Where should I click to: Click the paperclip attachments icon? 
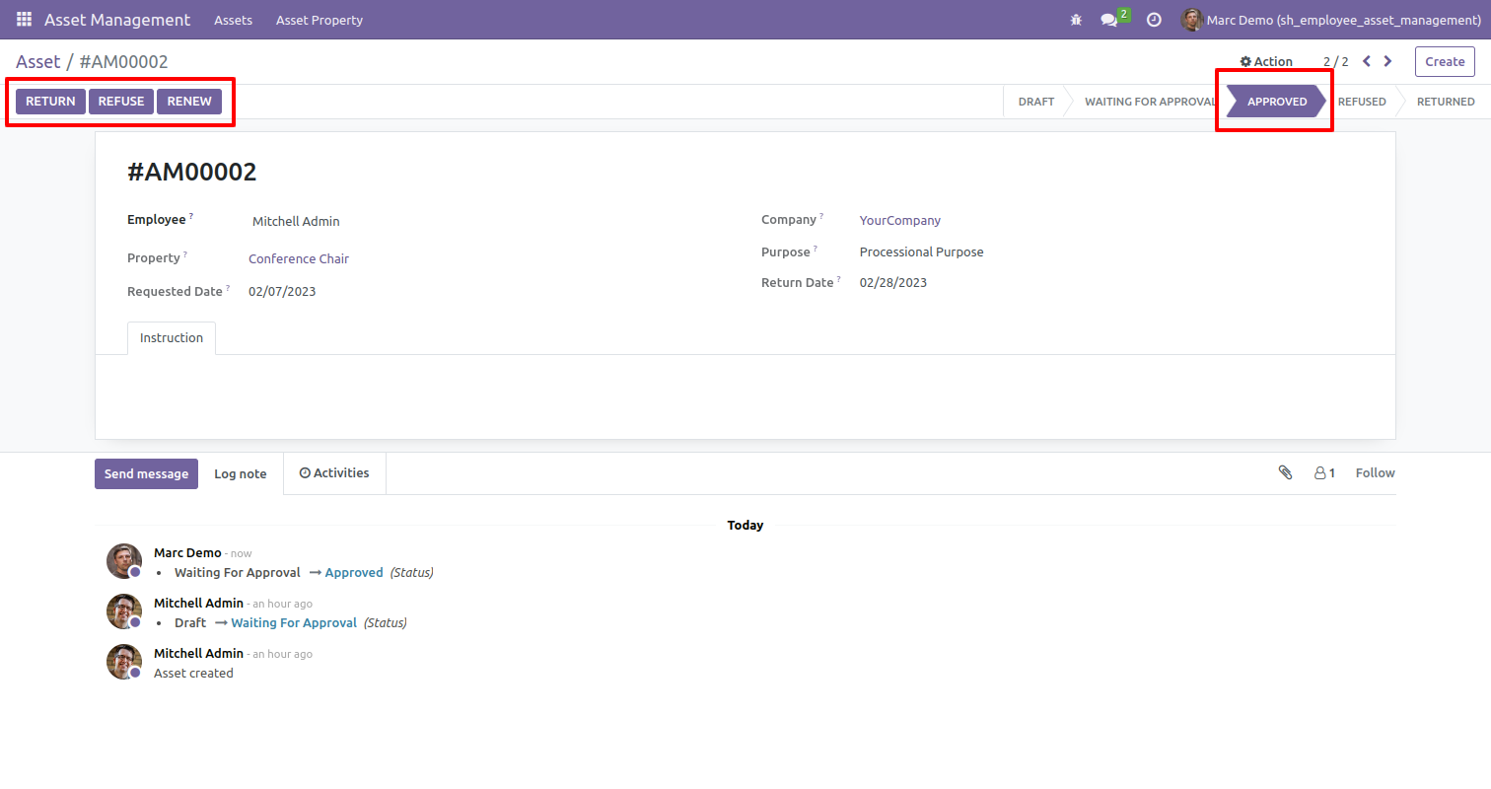(1285, 473)
